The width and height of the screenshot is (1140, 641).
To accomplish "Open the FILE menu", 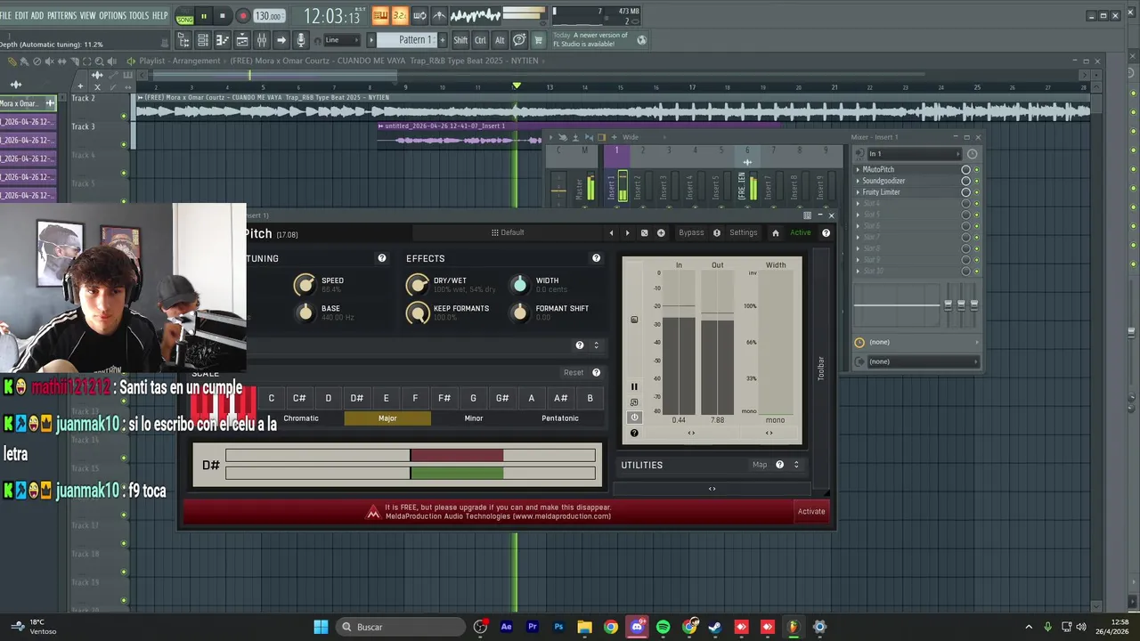I will coord(6,16).
